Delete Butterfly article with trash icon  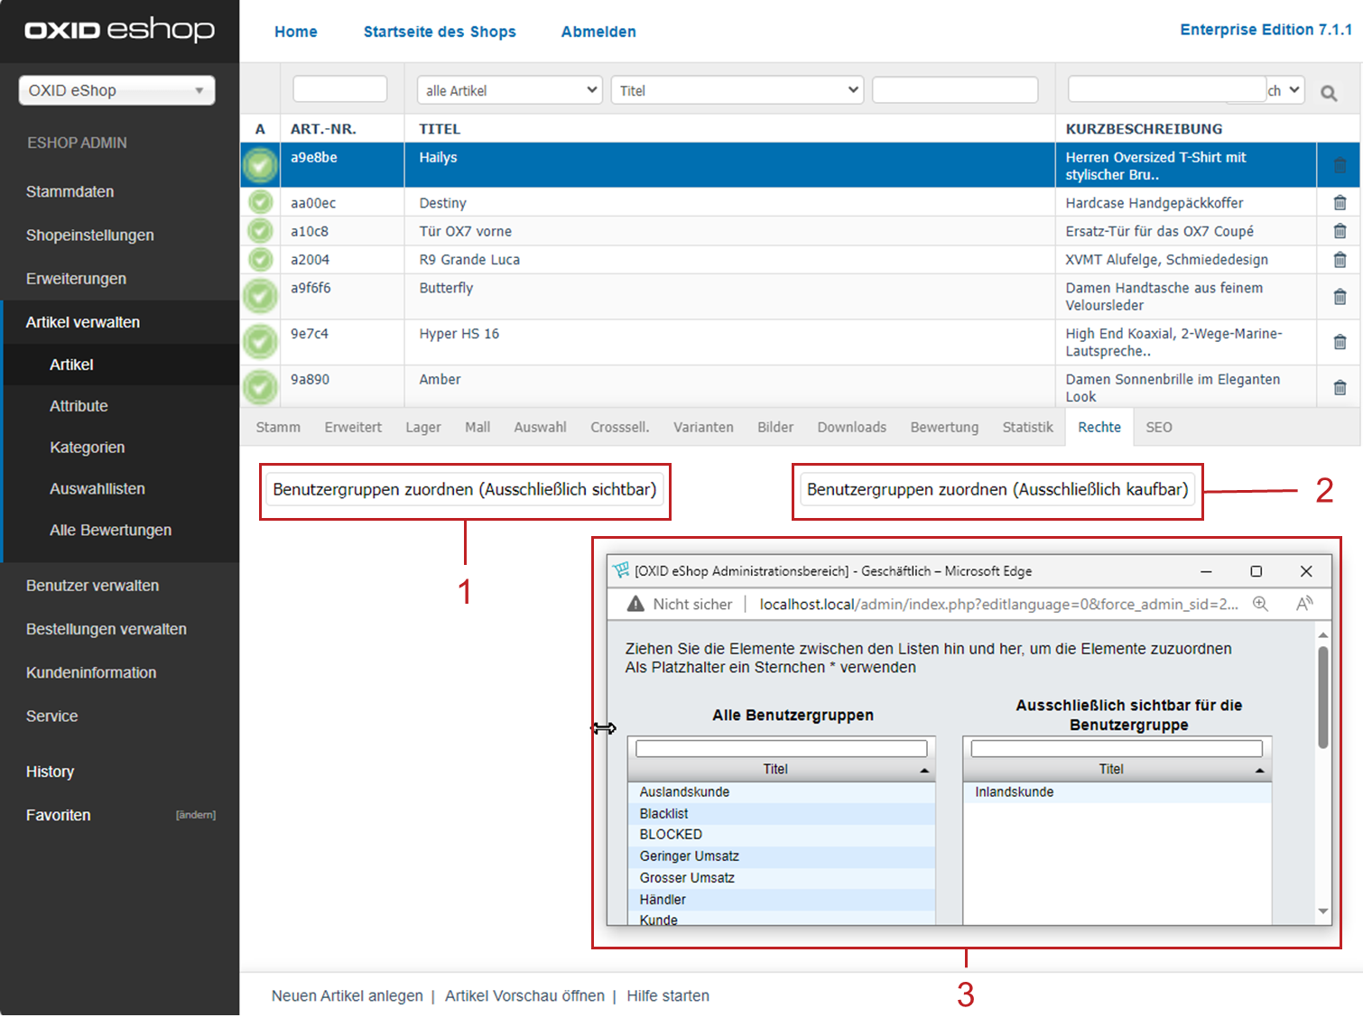(1340, 297)
